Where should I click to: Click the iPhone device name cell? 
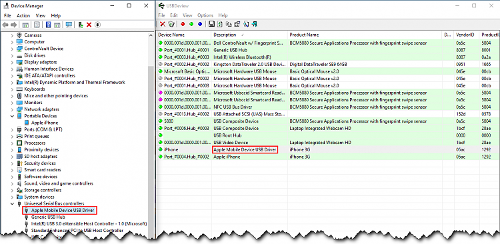click(171, 149)
